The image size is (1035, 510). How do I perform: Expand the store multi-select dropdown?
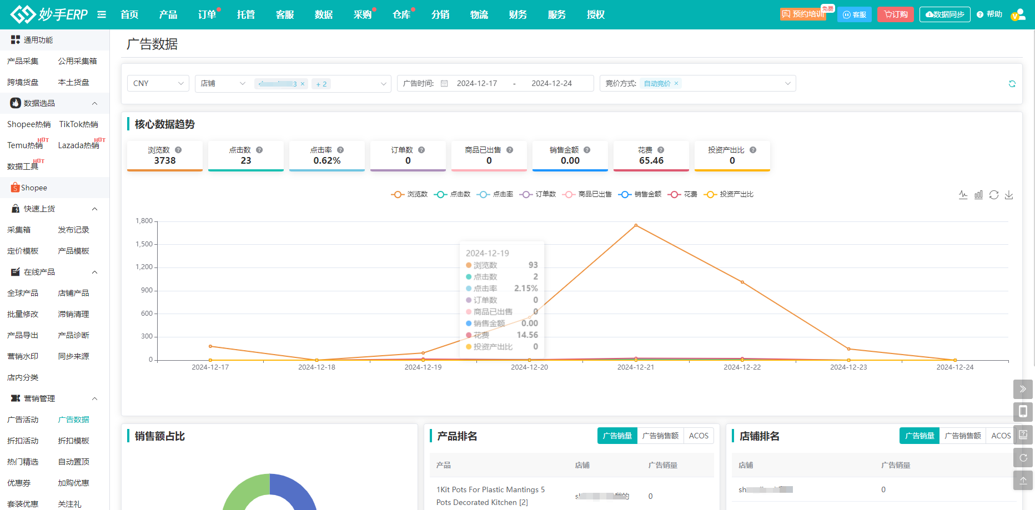(383, 84)
